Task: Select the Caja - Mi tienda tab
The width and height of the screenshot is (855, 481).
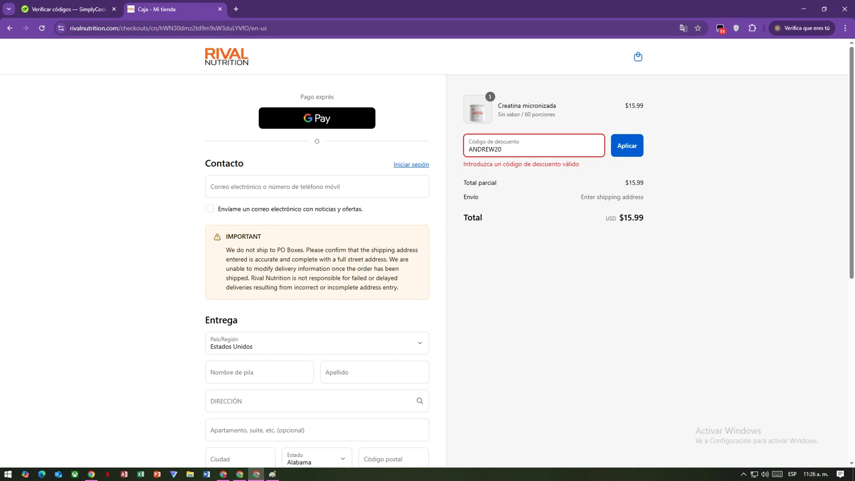Action: 174,9
